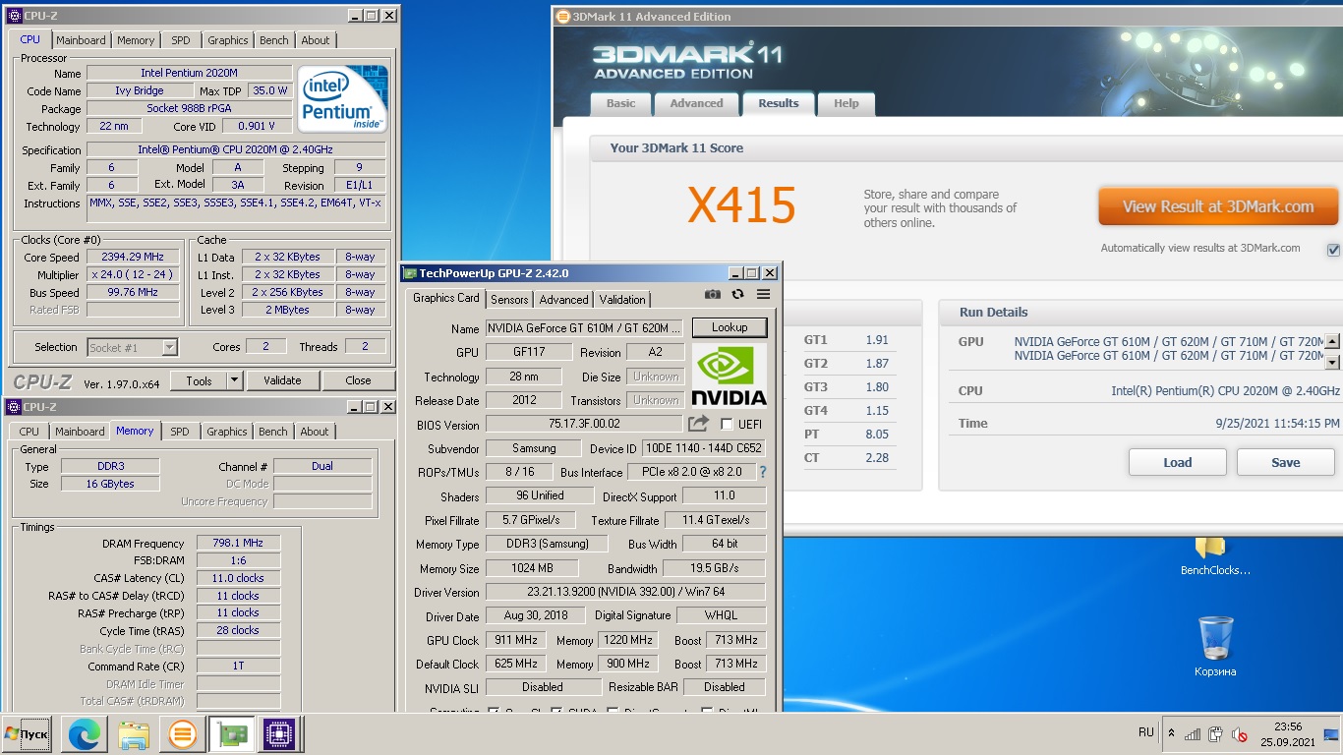Click the NVIDIA logo in GPU-Z
This screenshot has height=755, width=1343.
(x=729, y=375)
